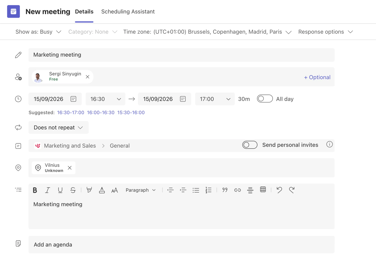This screenshot has height=256, width=376.
Task: Apply Italic formatting
Action: [x=48, y=190]
